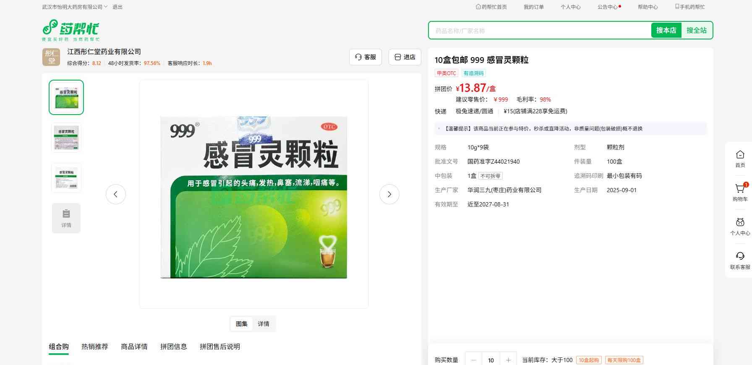The height and width of the screenshot is (365, 752).
Task: Click the 药帮忙 logo
Action: coord(70,30)
